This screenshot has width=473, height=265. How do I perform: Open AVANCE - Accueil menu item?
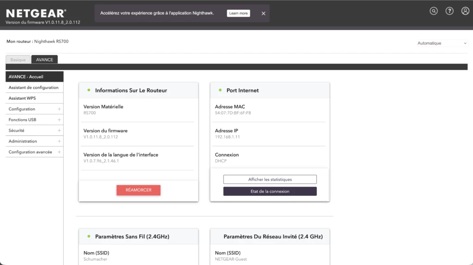tap(34, 77)
